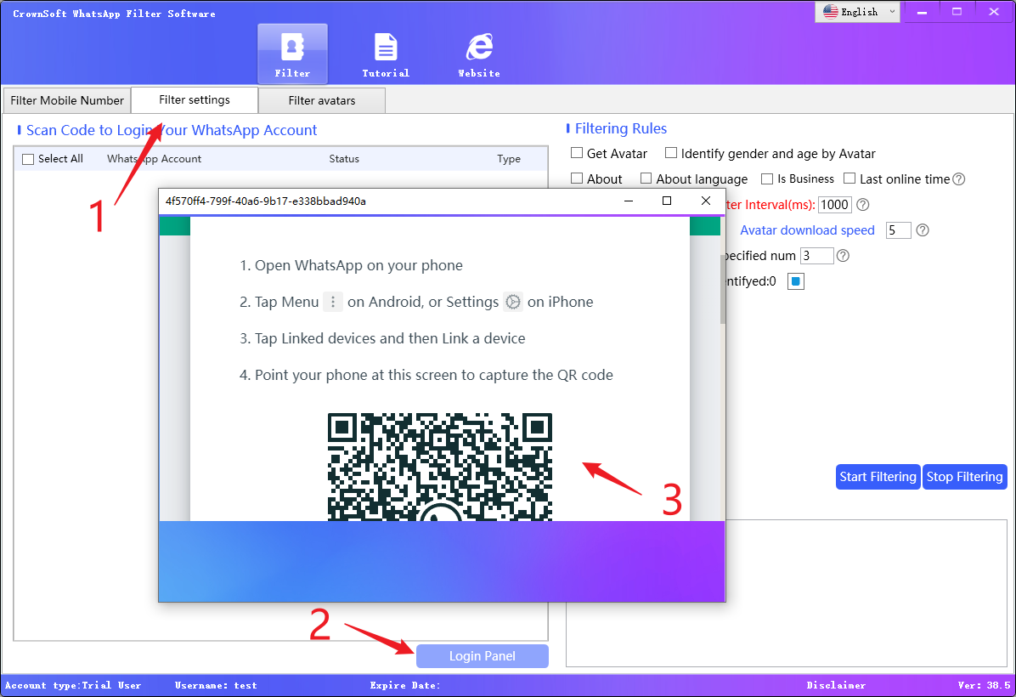1016x697 pixels.
Task: Show help for Avatar download speed
Action: (923, 230)
